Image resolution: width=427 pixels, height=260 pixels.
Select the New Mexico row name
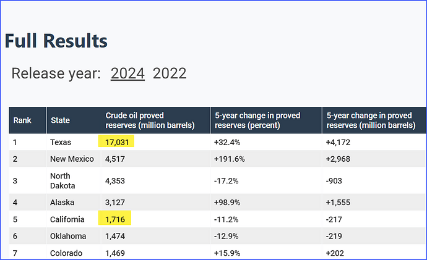point(72,159)
